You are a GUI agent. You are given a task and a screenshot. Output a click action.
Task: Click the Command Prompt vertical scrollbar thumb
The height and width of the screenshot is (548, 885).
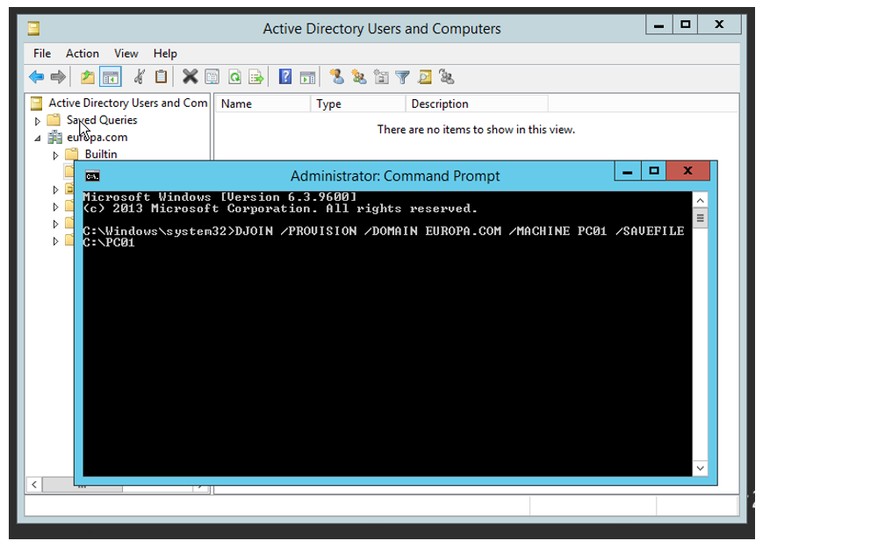click(x=700, y=217)
